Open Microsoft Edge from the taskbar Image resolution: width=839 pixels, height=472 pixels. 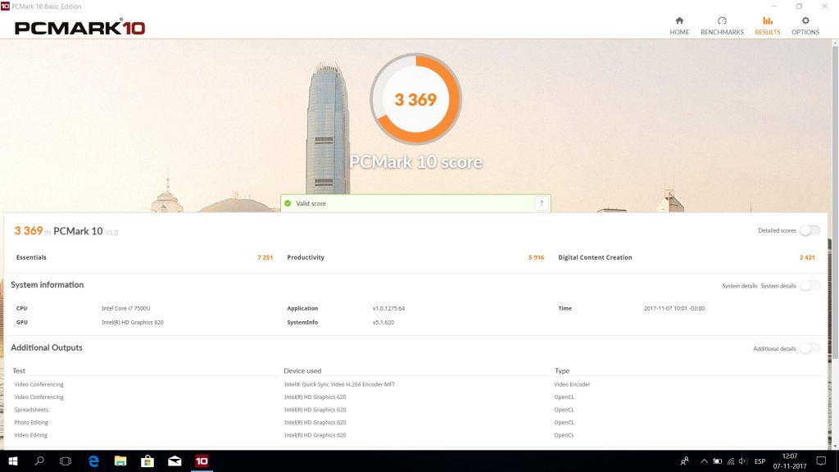pyautogui.click(x=93, y=461)
